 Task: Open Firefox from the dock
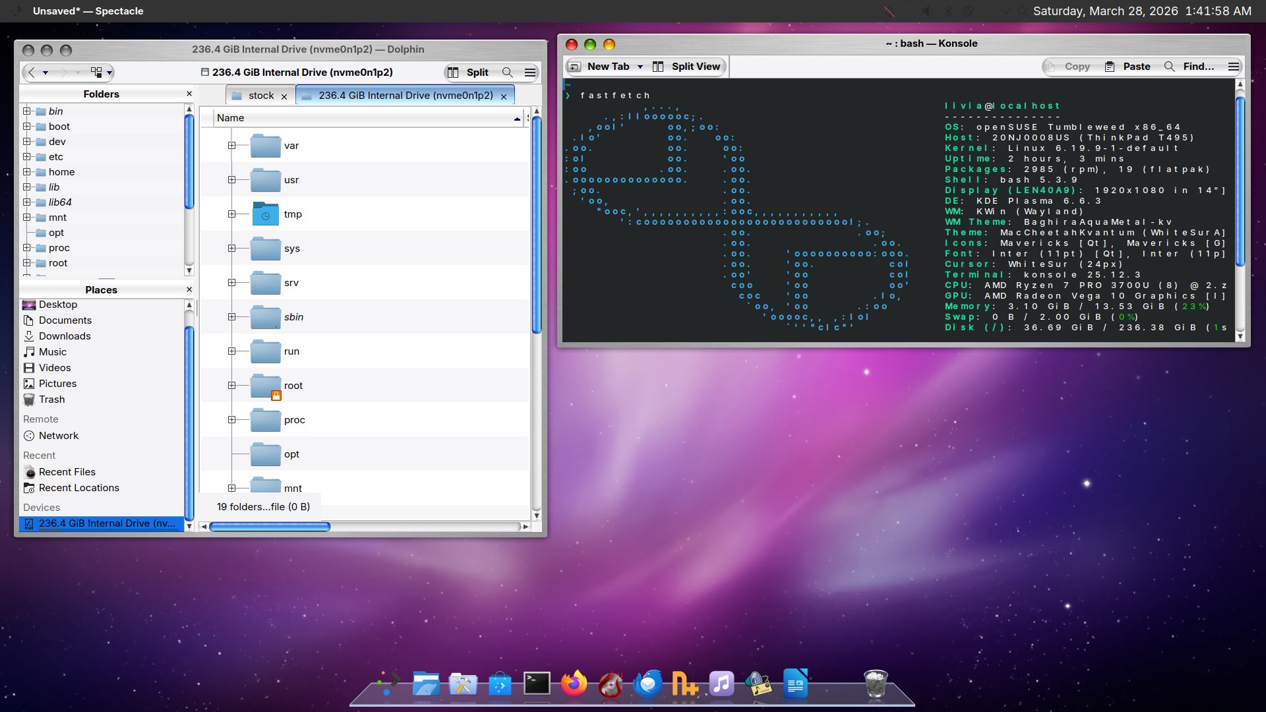574,684
